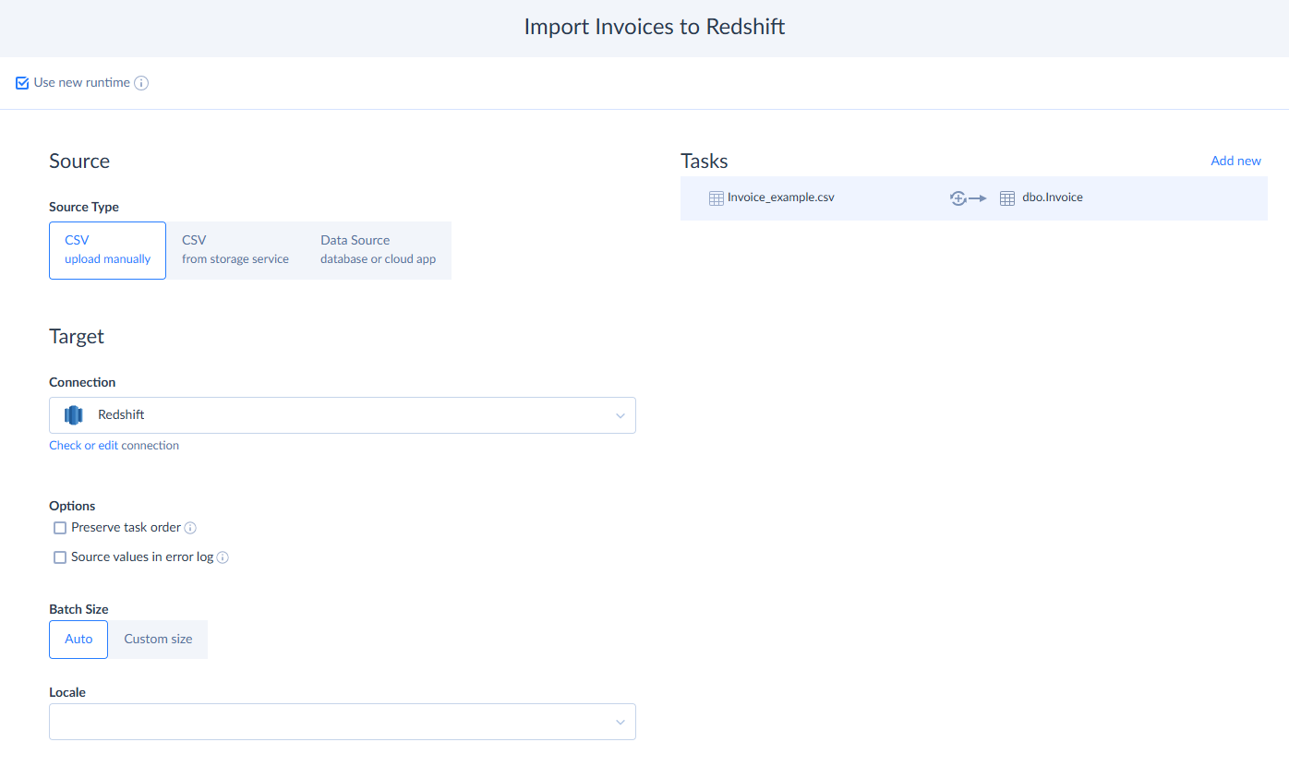
Task: Select Auto batch size option
Action: tap(78, 639)
